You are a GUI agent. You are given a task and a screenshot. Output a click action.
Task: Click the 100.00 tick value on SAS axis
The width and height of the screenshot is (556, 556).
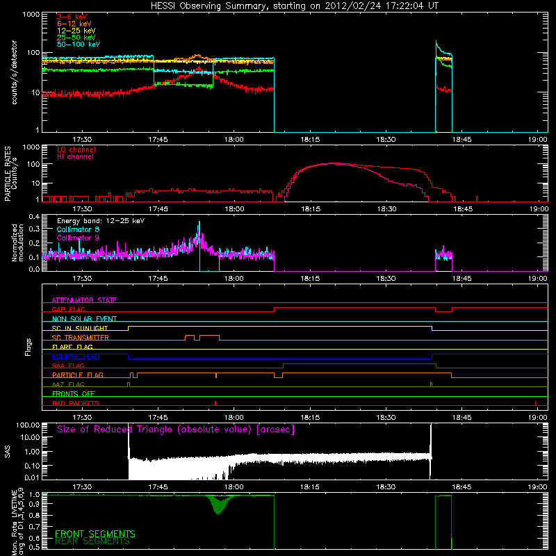28,425
